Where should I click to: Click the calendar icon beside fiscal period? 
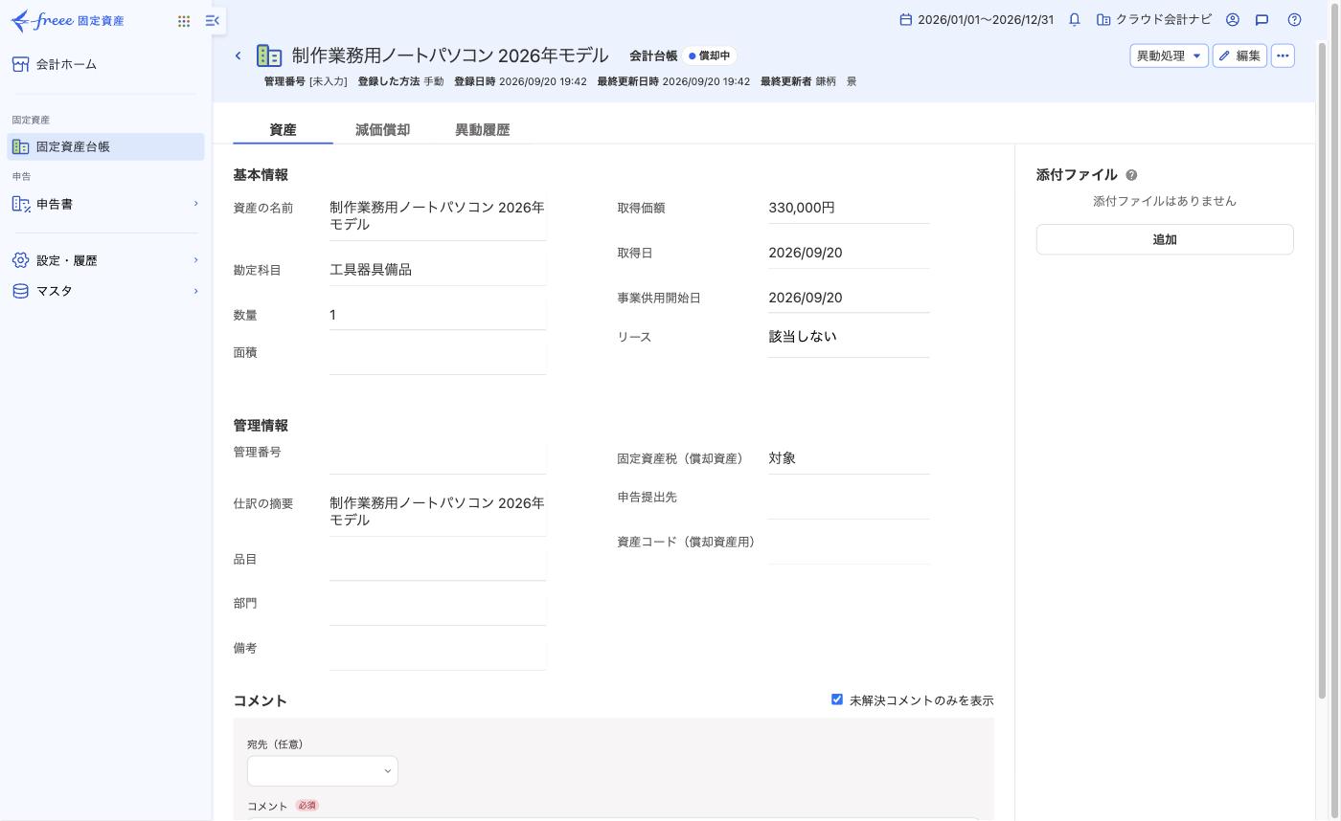905,19
